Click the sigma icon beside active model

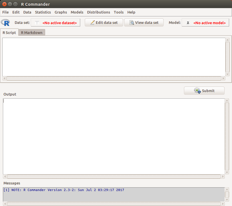pyautogui.click(x=188, y=23)
